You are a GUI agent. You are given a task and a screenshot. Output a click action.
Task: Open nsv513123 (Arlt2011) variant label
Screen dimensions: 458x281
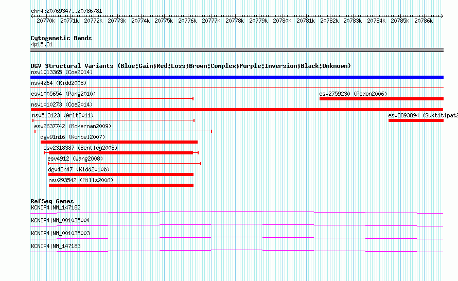click(x=63, y=115)
